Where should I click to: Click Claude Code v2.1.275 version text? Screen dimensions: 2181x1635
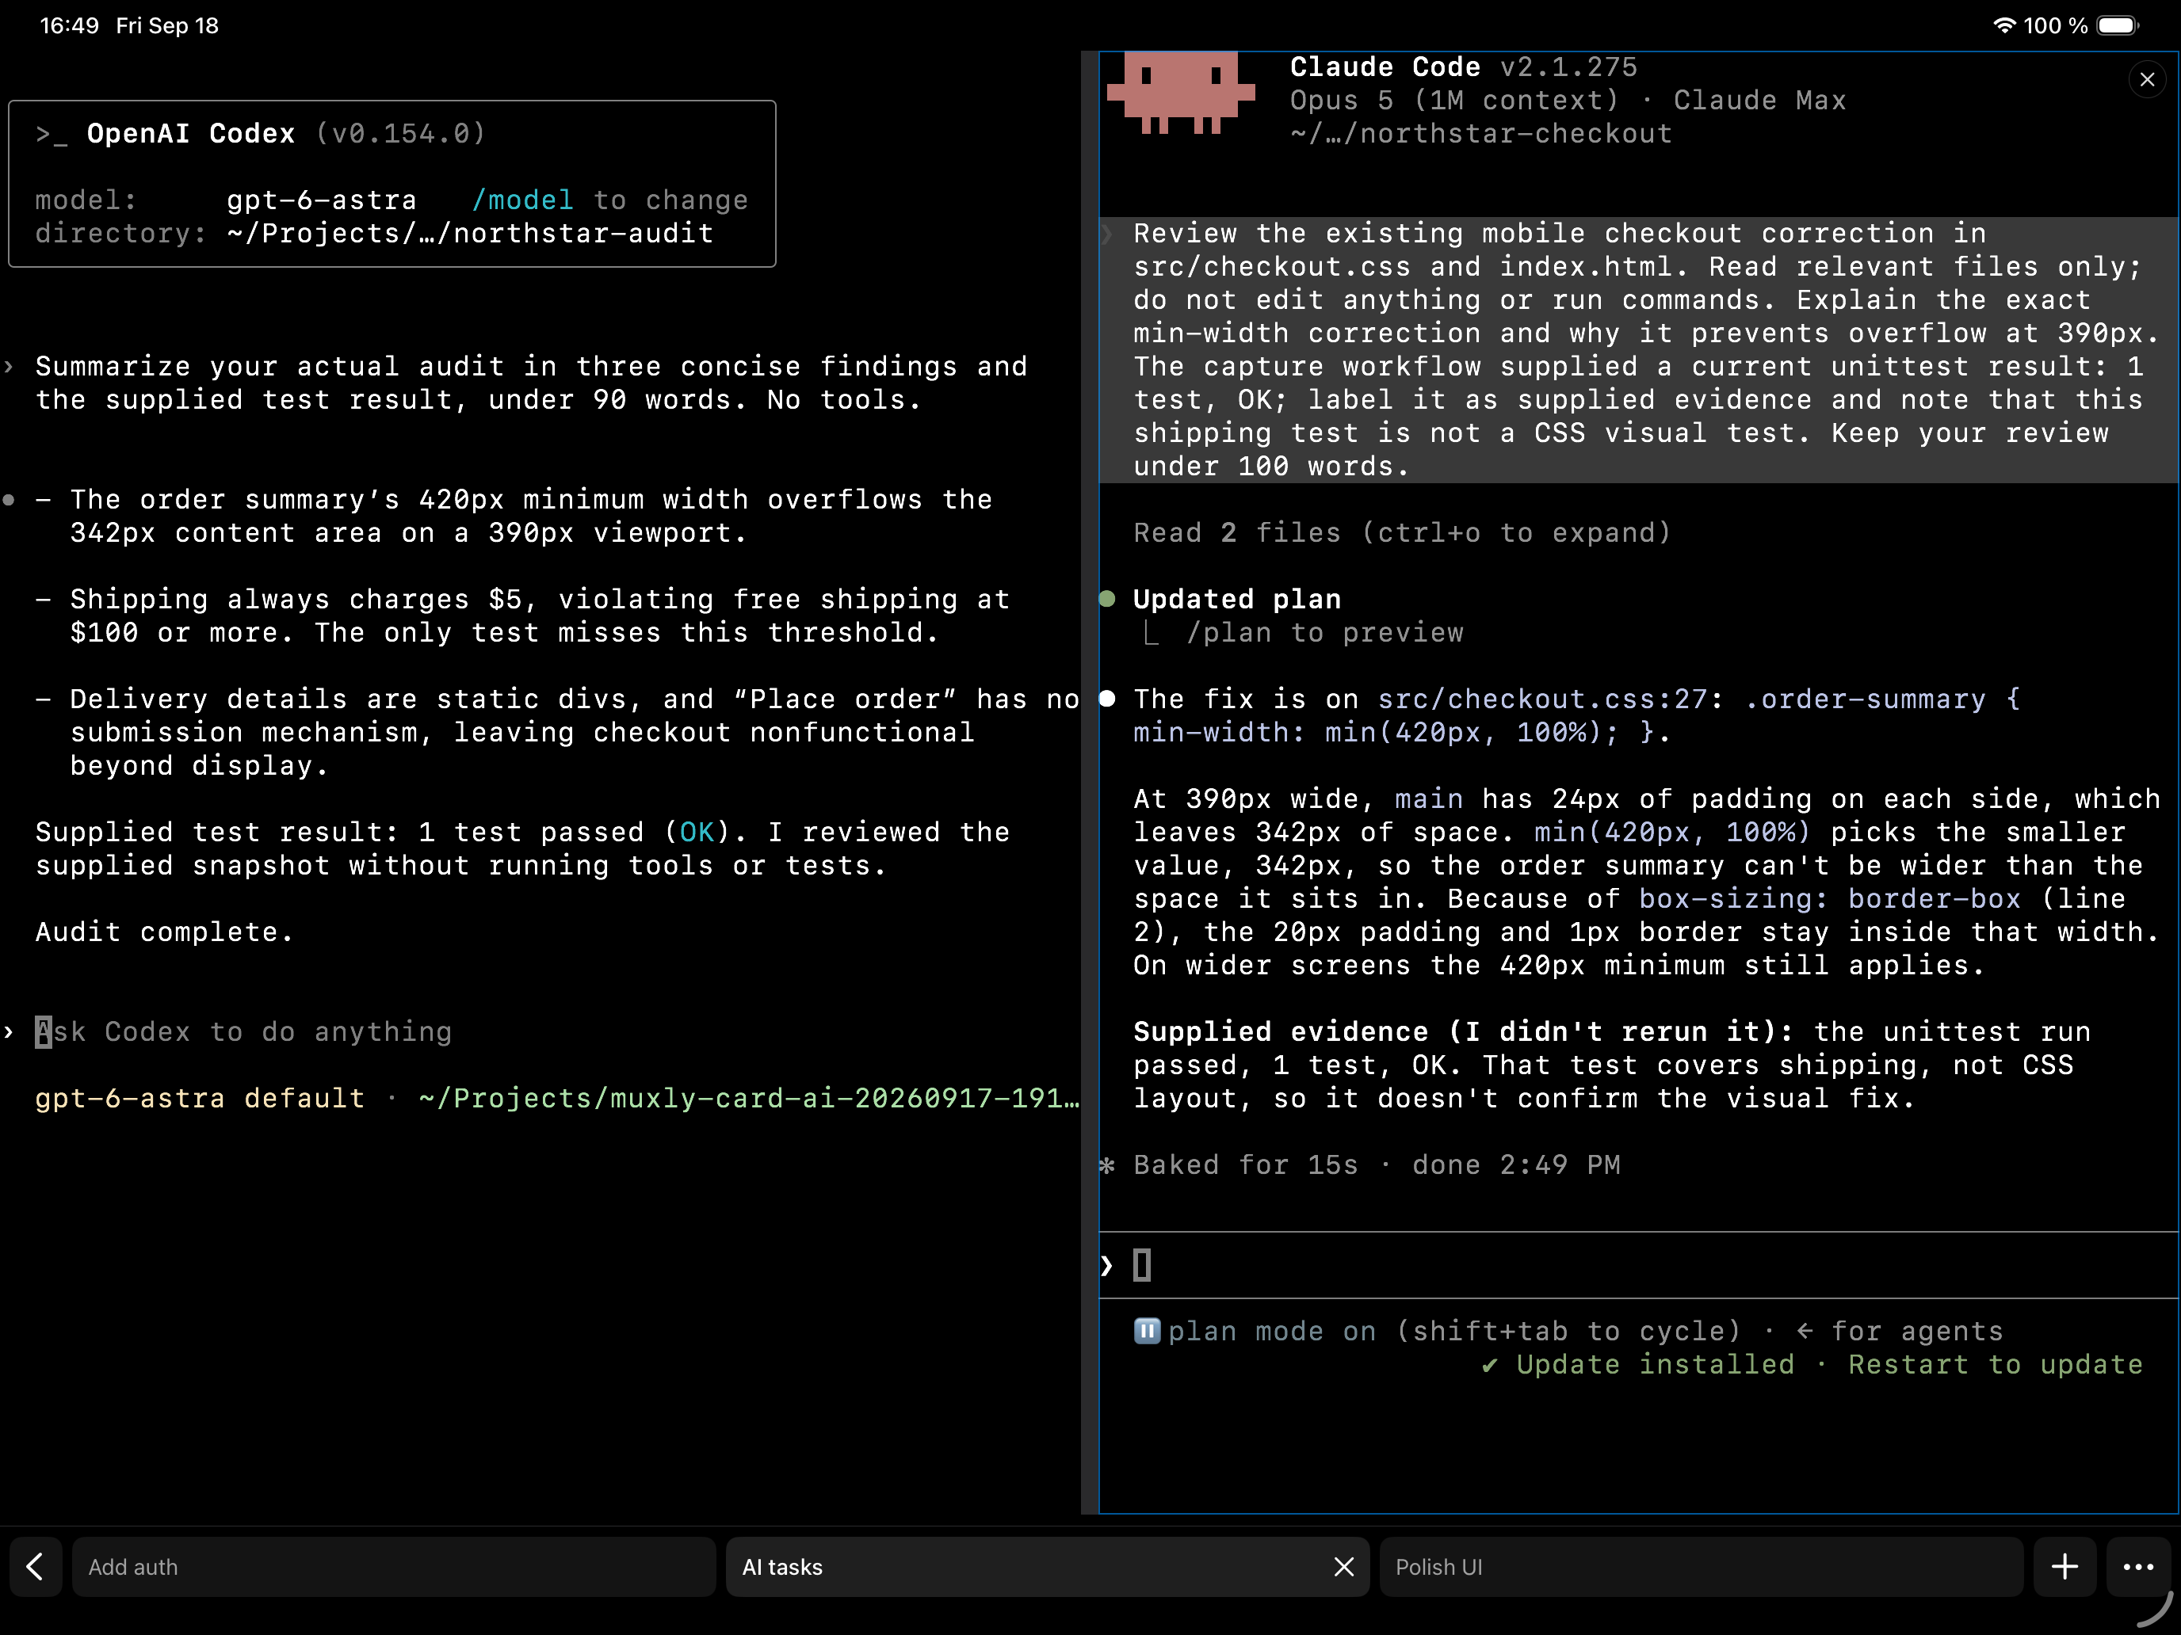click(1463, 67)
